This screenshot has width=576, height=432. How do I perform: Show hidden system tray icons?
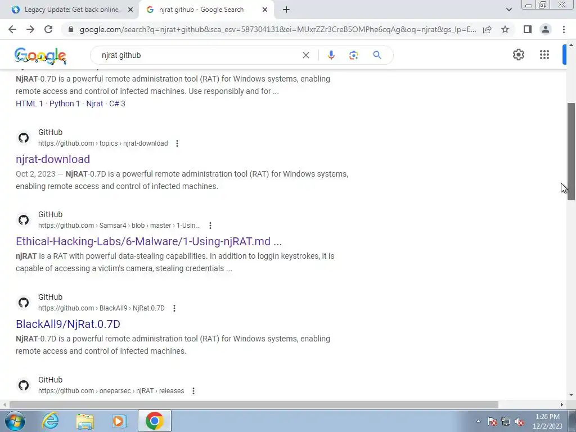[478, 421]
